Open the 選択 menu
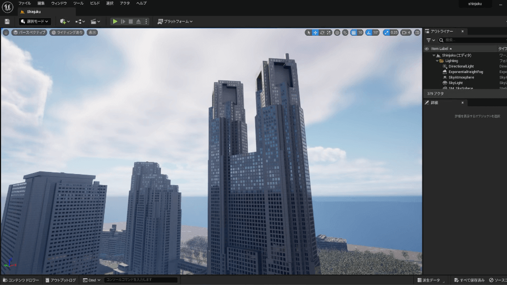The image size is (507, 285). (109, 3)
